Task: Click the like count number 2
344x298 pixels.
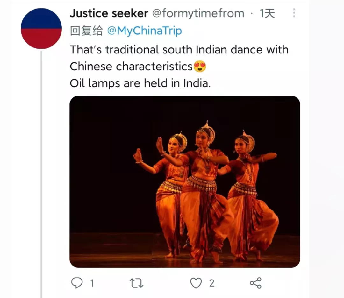Action: (x=212, y=283)
